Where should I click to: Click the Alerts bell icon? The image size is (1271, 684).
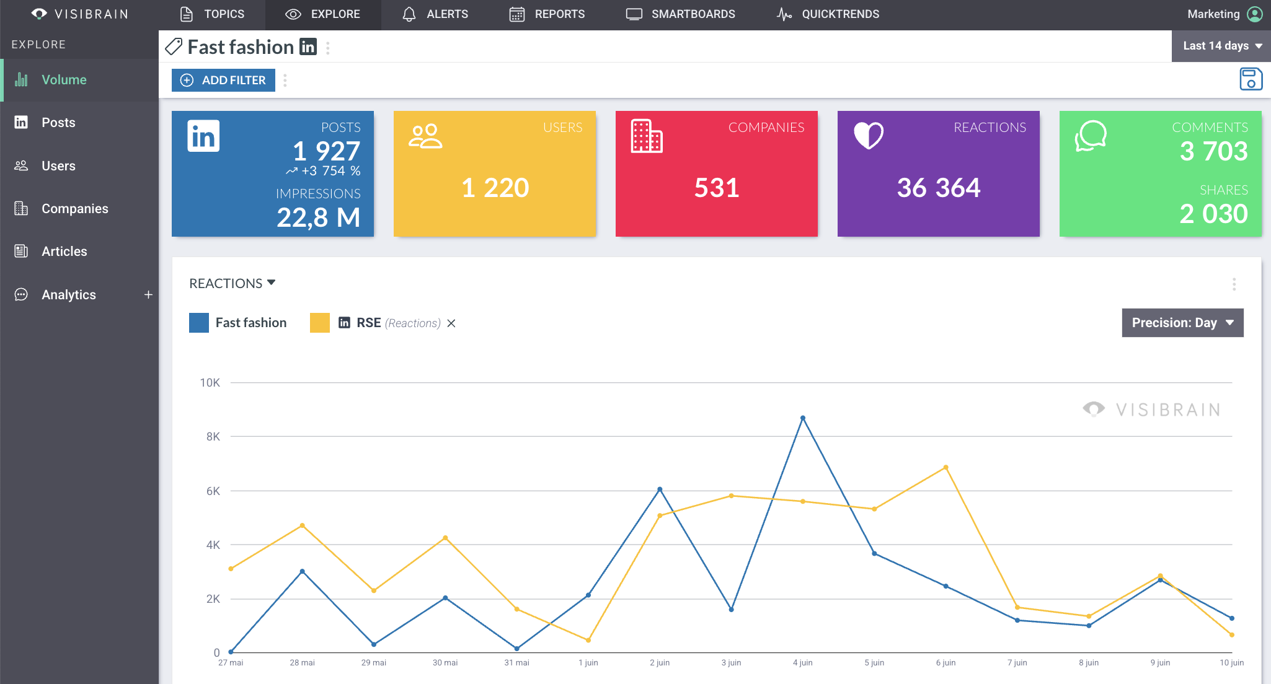[x=409, y=14]
